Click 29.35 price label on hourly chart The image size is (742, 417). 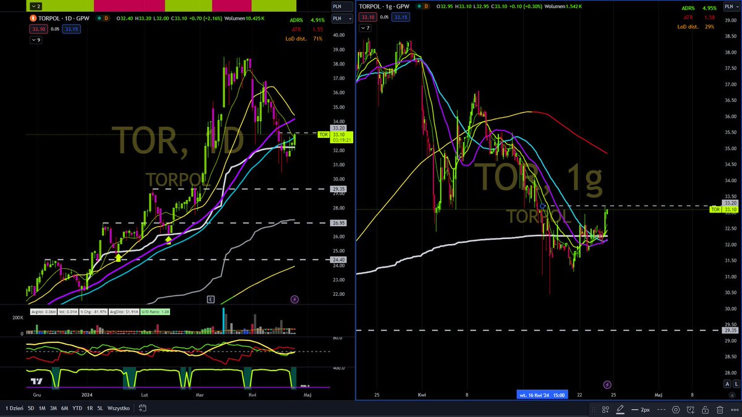tap(730, 331)
